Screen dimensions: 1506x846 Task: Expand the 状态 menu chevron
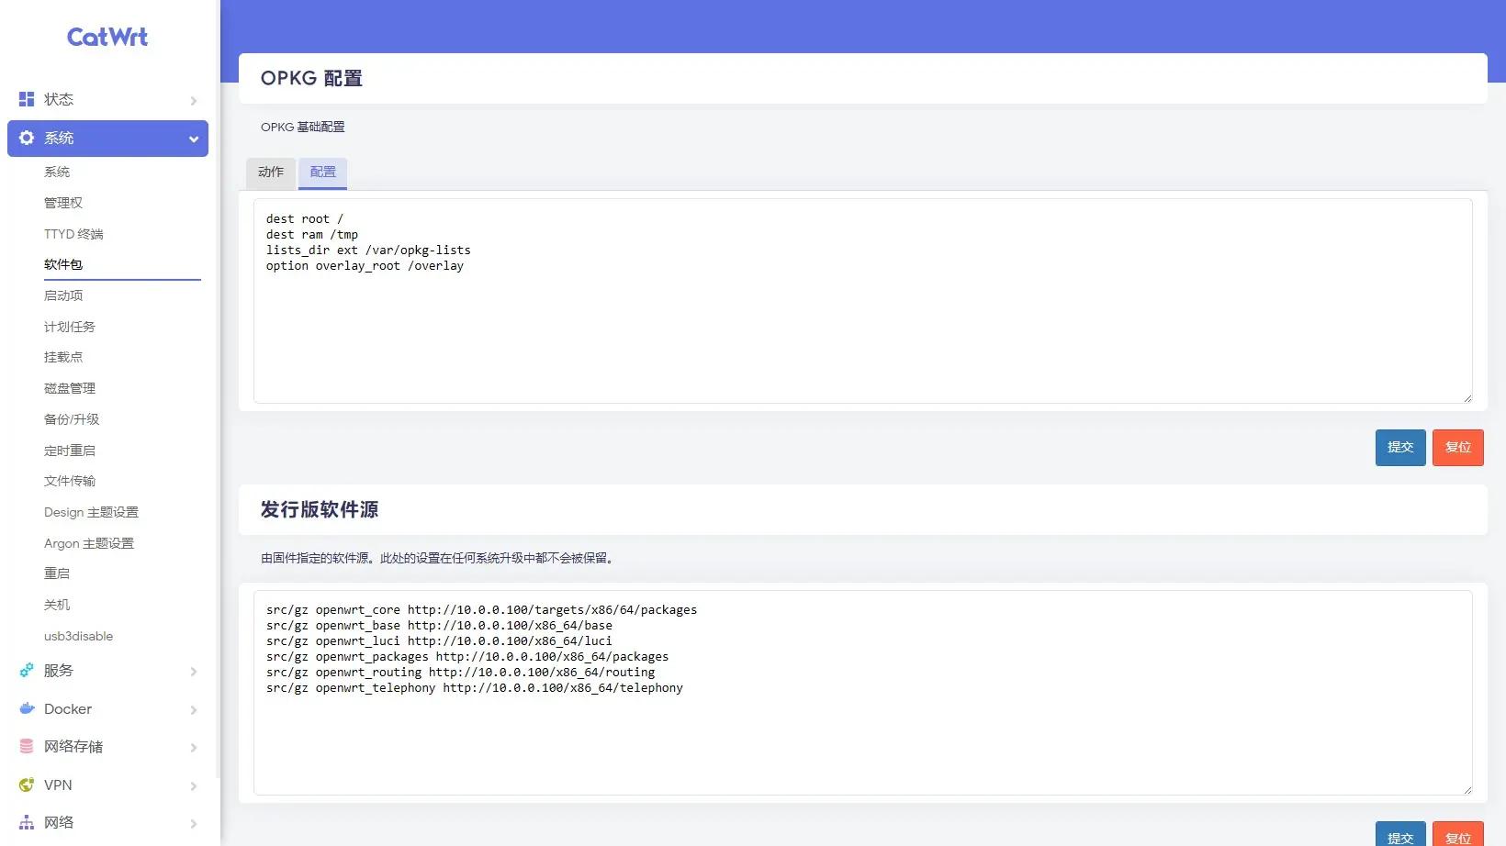194,100
